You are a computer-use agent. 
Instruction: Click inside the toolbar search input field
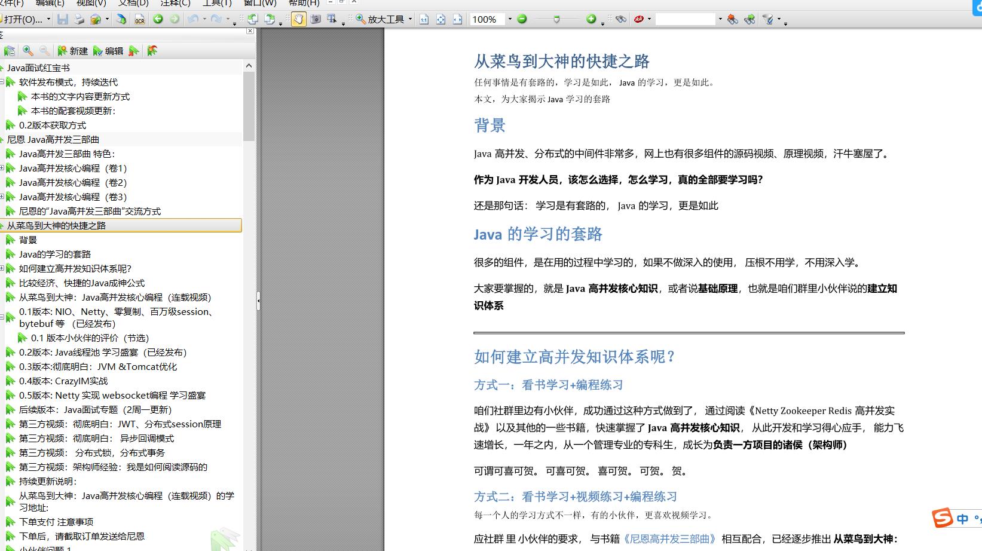coord(686,19)
